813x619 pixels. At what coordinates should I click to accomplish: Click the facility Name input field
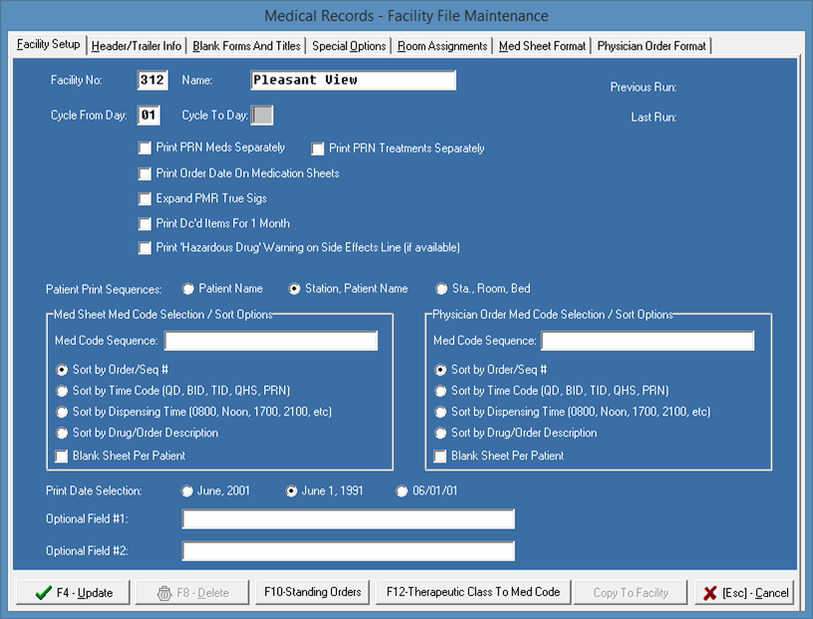pos(353,81)
